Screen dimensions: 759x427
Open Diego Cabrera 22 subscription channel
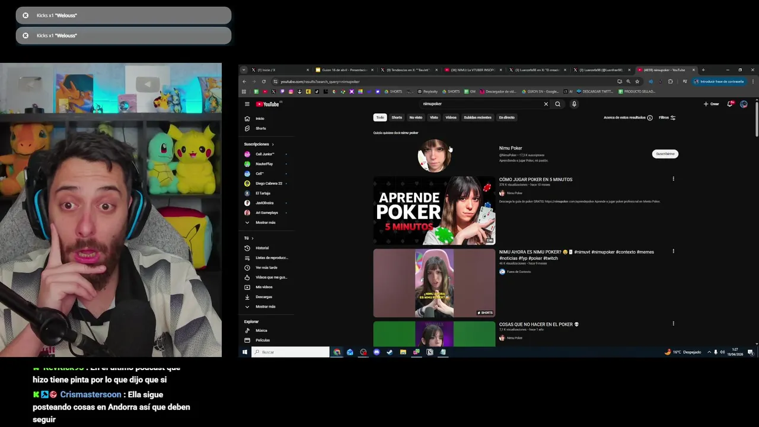(x=269, y=183)
